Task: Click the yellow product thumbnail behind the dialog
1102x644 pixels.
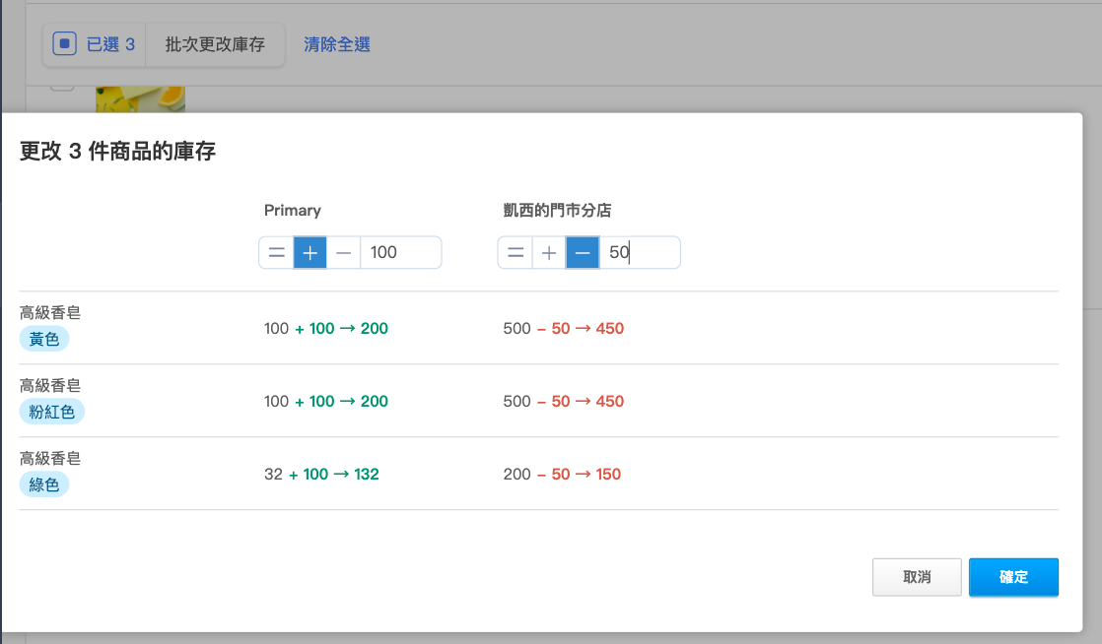Action: (141, 99)
